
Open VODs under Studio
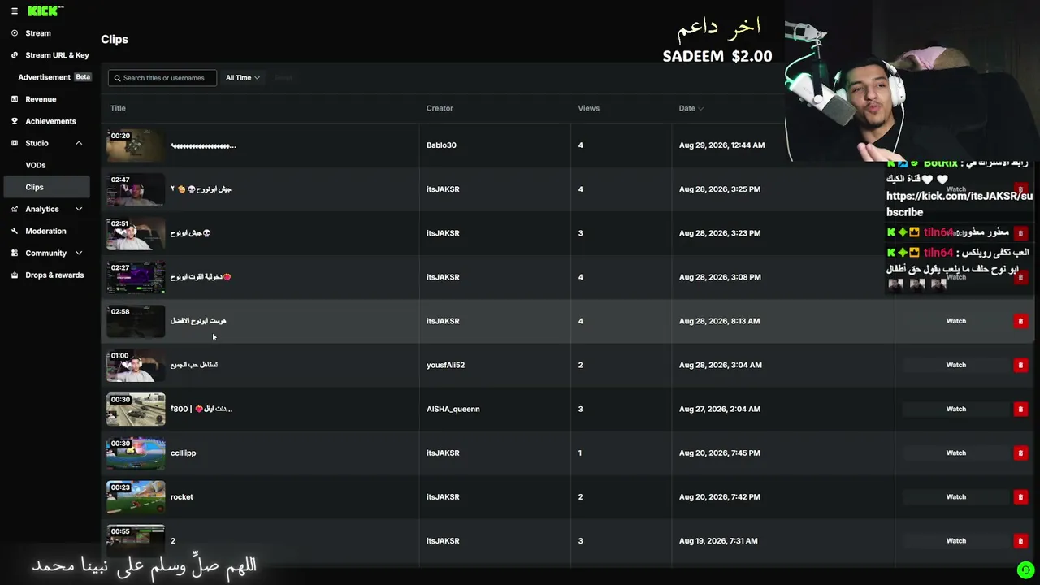coord(35,165)
